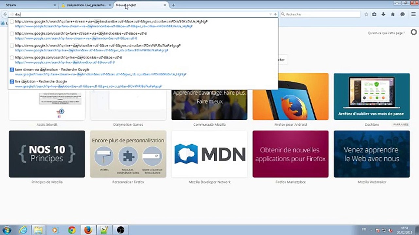Open the Mozilla Webmaker tile
Viewport: 419px width, 235px height.
coord(372,154)
